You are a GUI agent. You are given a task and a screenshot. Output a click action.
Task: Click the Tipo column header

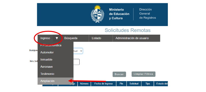pyautogui.click(x=148, y=84)
